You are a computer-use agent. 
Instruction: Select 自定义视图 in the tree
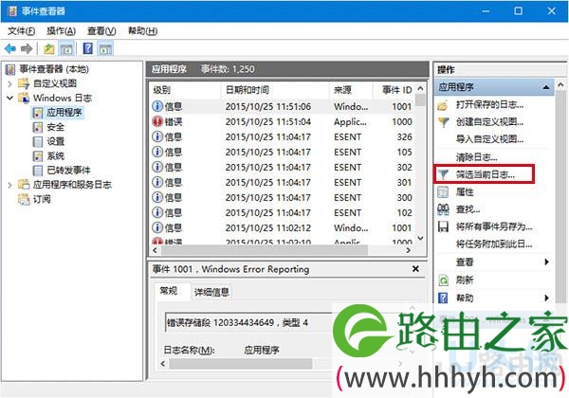tap(55, 83)
